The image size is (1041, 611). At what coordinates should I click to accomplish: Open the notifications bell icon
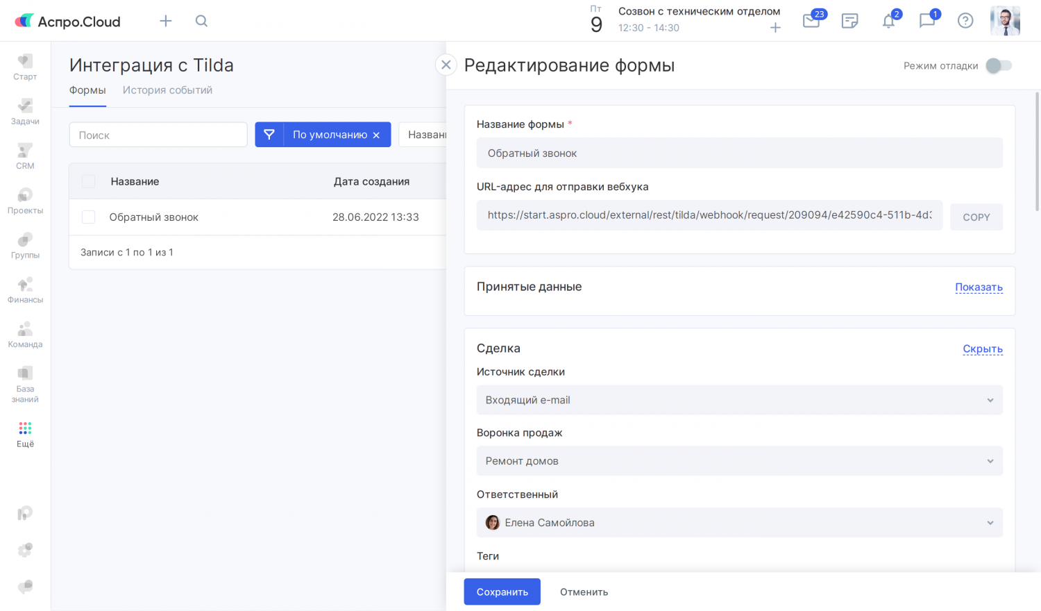click(888, 21)
